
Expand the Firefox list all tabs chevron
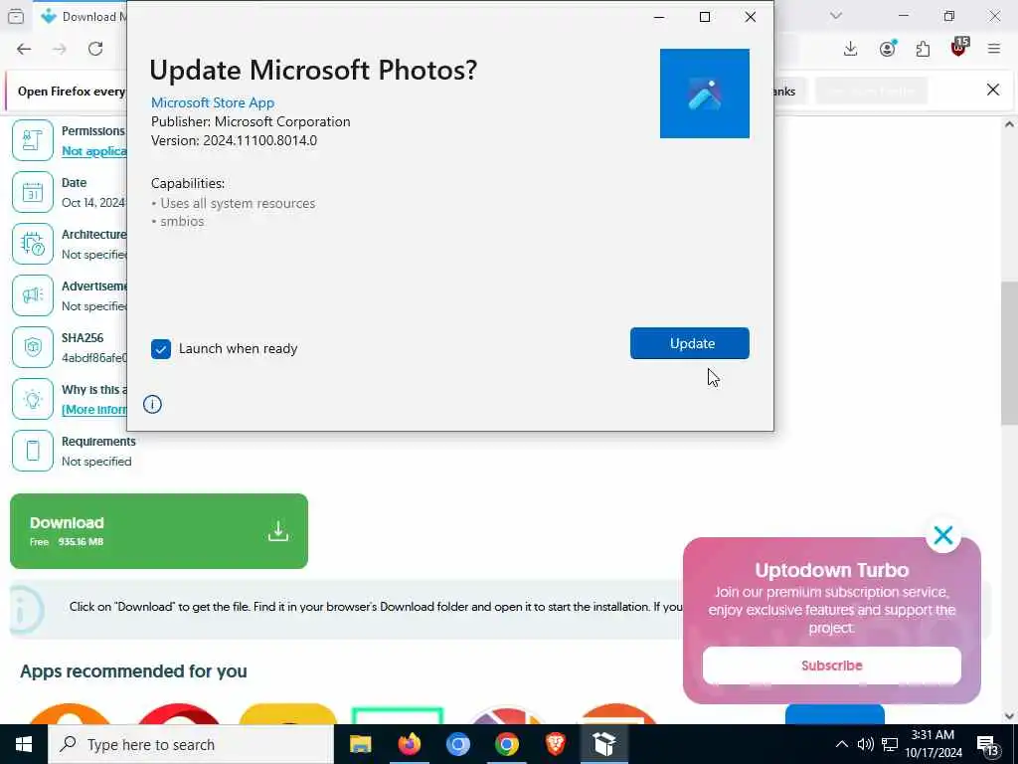coord(836,16)
